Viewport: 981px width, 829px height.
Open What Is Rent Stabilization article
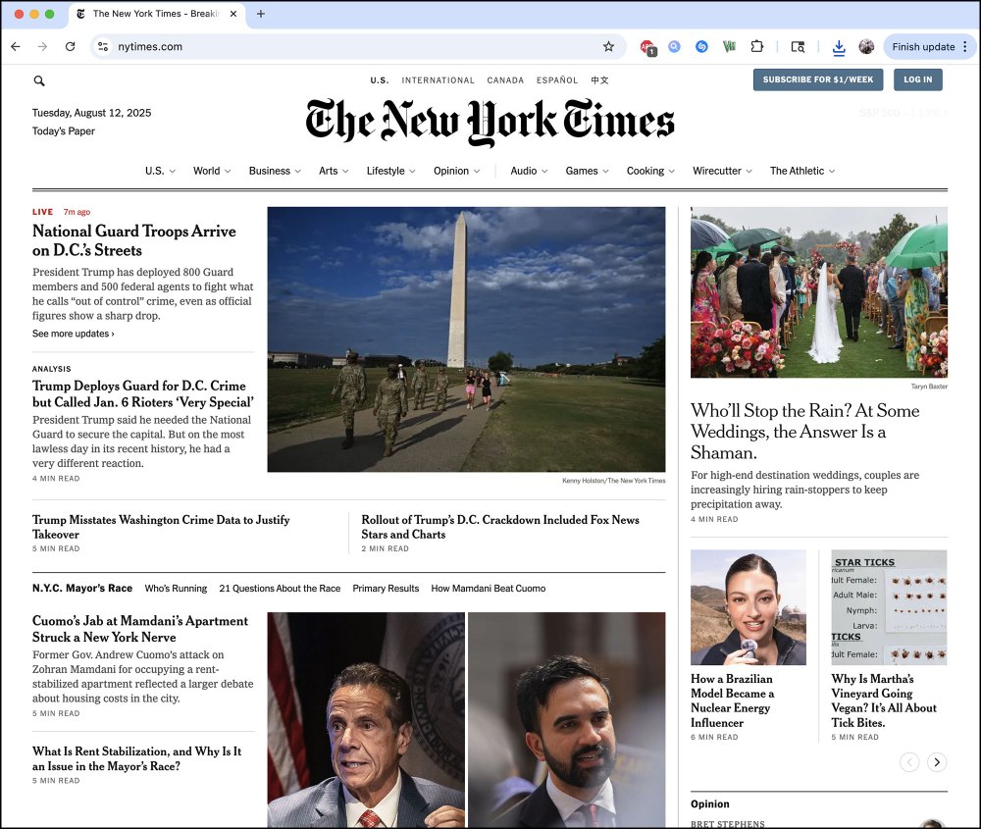(x=136, y=758)
